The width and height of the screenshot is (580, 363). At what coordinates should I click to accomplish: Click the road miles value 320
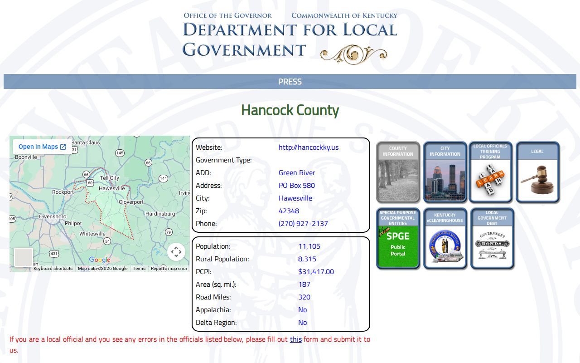click(x=304, y=297)
